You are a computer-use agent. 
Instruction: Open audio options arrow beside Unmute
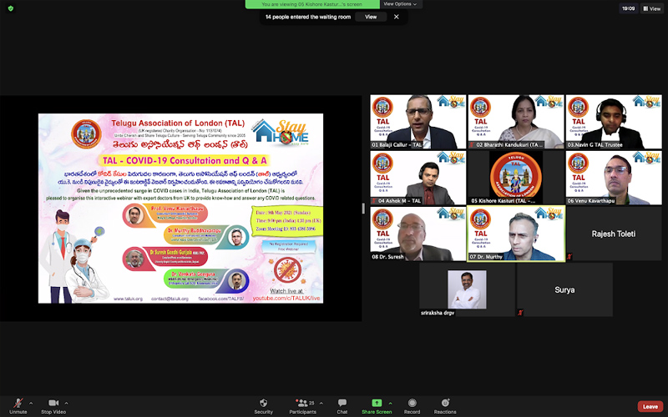tap(31, 403)
